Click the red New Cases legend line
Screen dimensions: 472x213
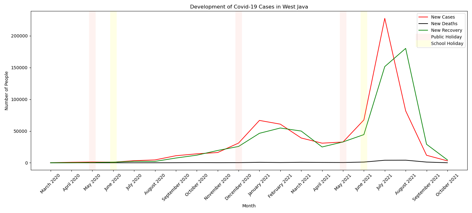(423, 17)
